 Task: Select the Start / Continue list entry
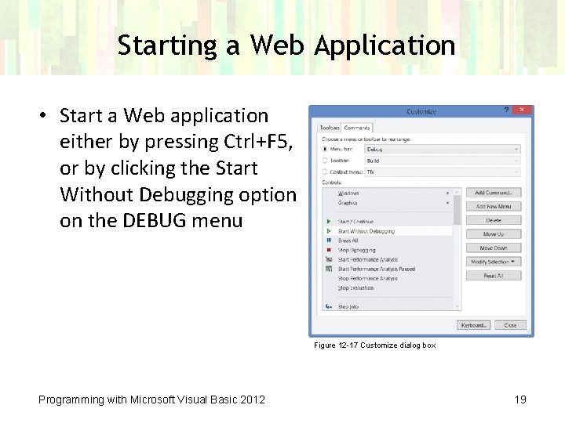click(388, 222)
